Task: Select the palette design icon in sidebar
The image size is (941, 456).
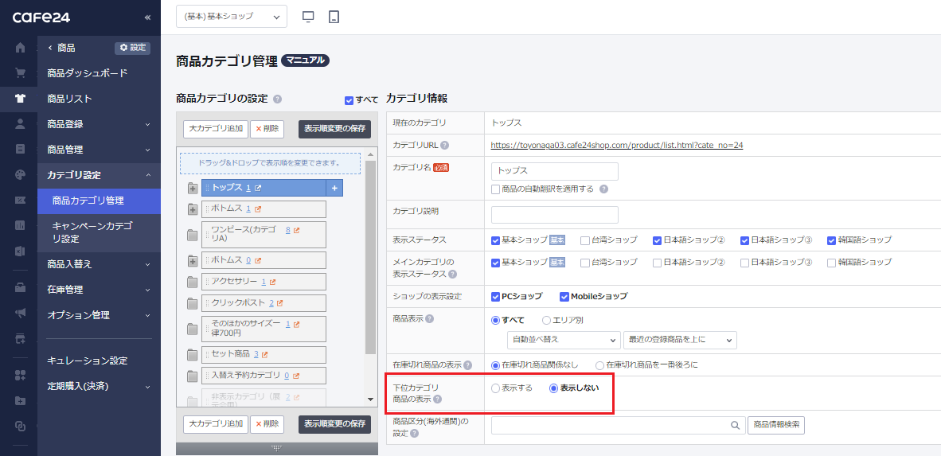Action: pos(21,174)
